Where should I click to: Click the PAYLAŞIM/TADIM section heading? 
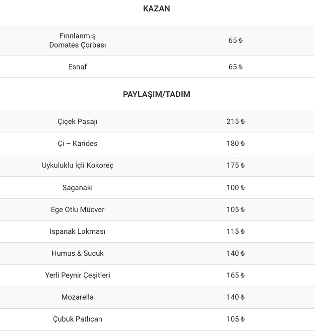tap(157, 94)
